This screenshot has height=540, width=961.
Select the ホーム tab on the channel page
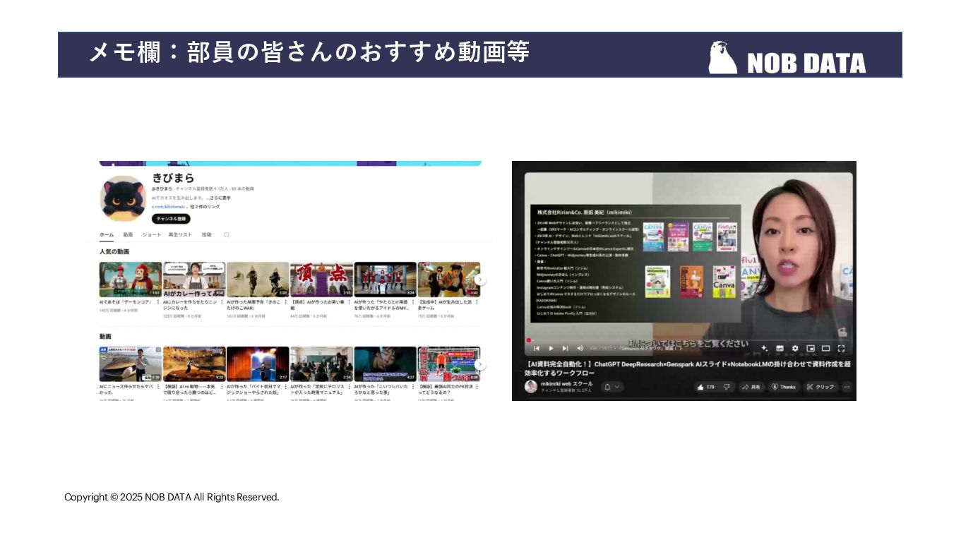107,234
